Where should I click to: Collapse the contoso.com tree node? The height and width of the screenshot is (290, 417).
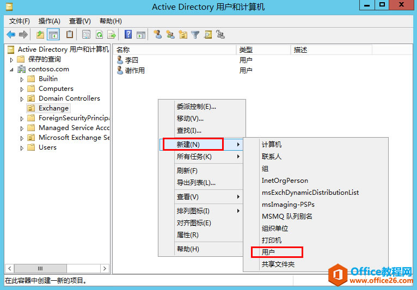coord(11,70)
